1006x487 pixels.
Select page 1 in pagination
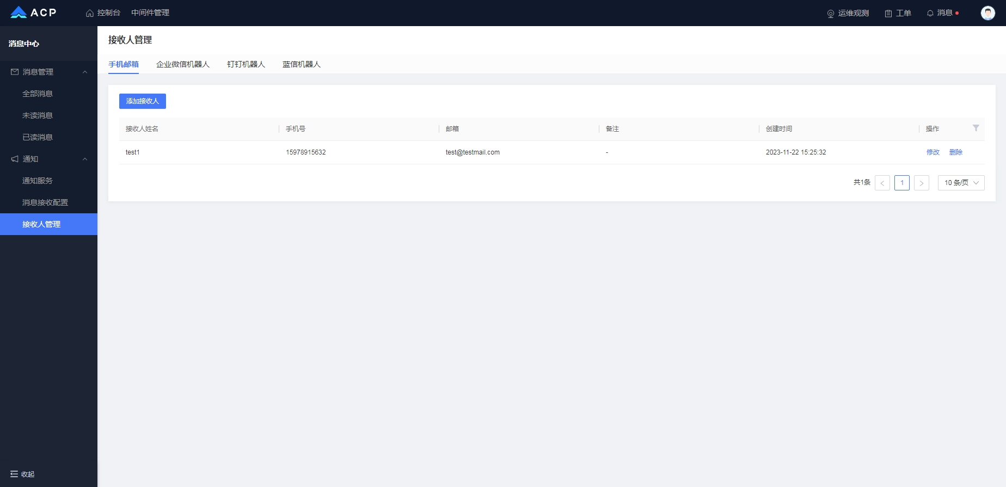[902, 183]
